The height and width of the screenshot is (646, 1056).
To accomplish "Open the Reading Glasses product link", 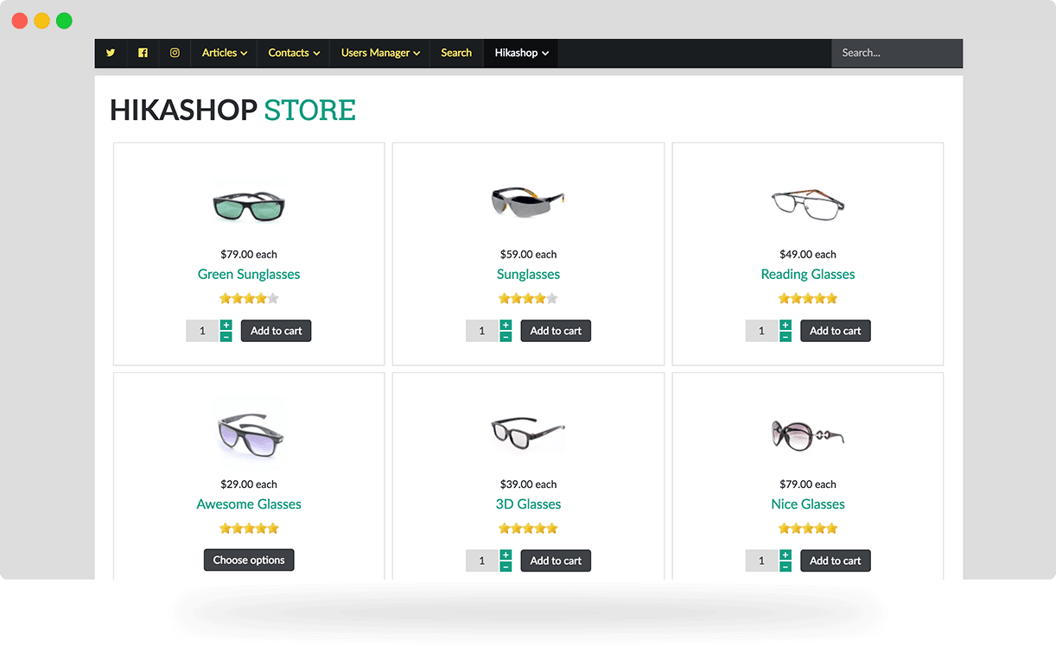I will point(808,275).
